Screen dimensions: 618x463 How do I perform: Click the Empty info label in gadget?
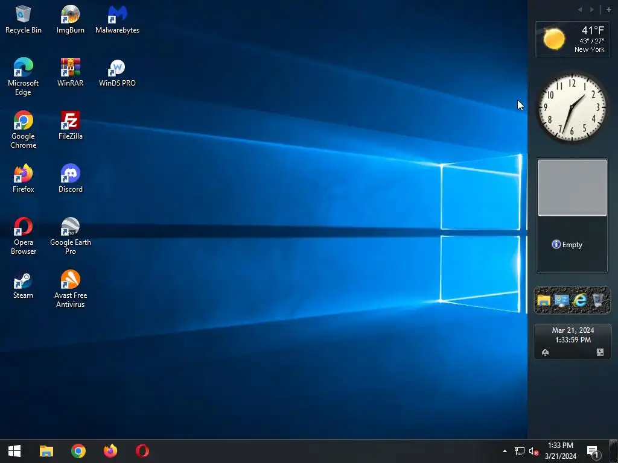pyautogui.click(x=567, y=245)
